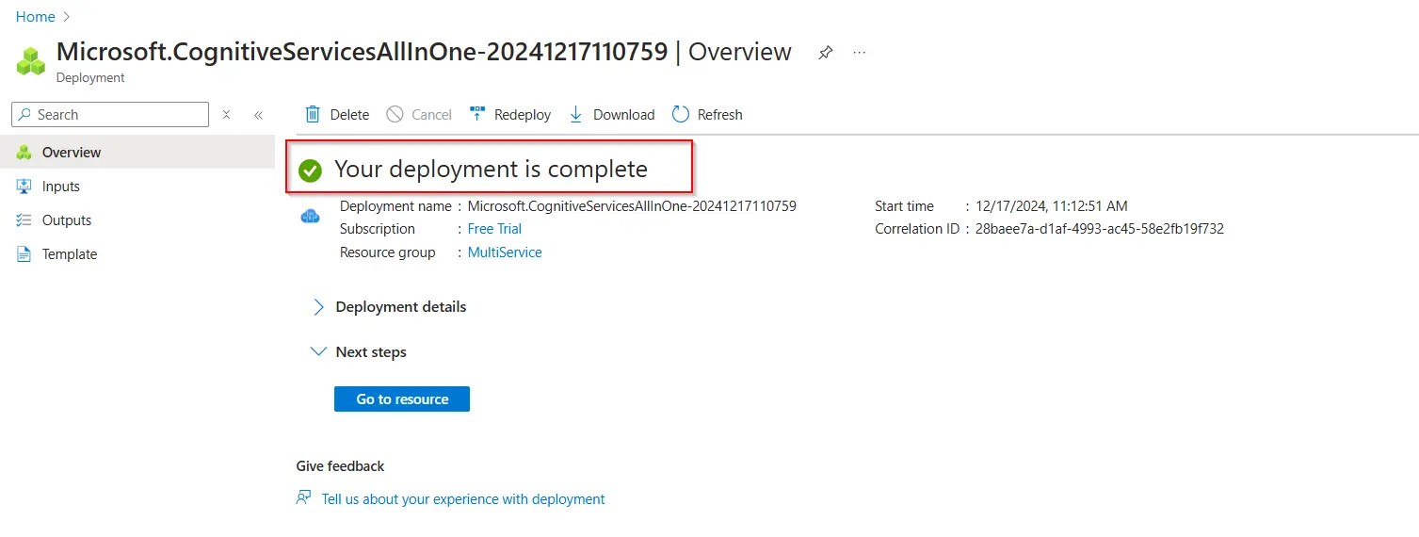This screenshot has width=1419, height=537.
Task: Open the Inputs menu item
Action: (x=60, y=187)
